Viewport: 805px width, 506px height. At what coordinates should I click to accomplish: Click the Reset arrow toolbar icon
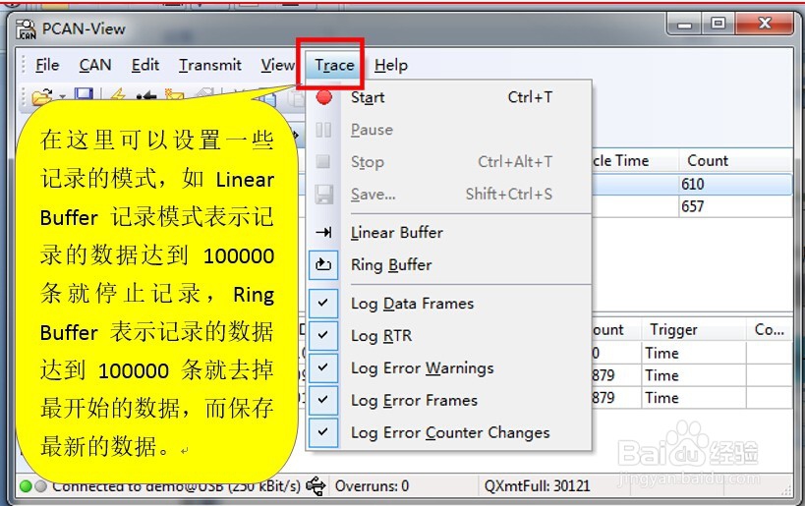click(146, 96)
